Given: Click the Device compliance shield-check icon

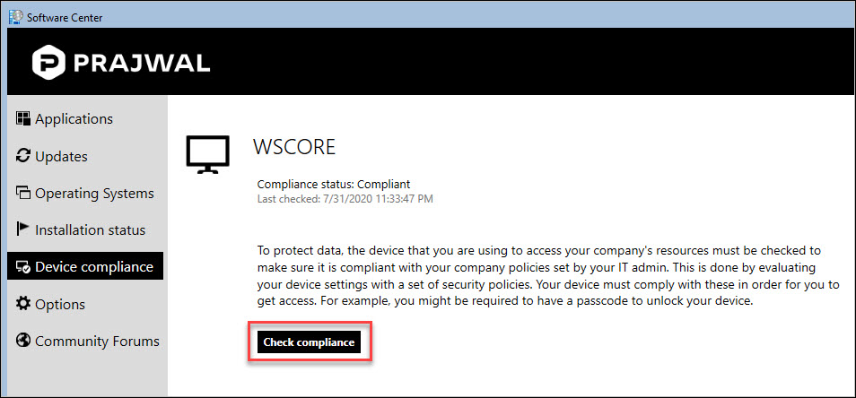Looking at the screenshot, I should pyautogui.click(x=23, y=267).
